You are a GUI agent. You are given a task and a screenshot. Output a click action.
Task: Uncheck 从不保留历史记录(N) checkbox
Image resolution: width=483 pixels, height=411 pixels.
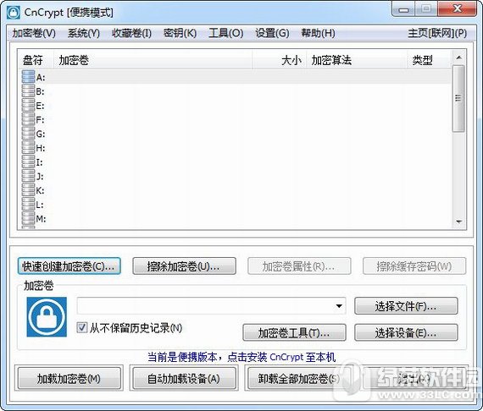point(81,327)
